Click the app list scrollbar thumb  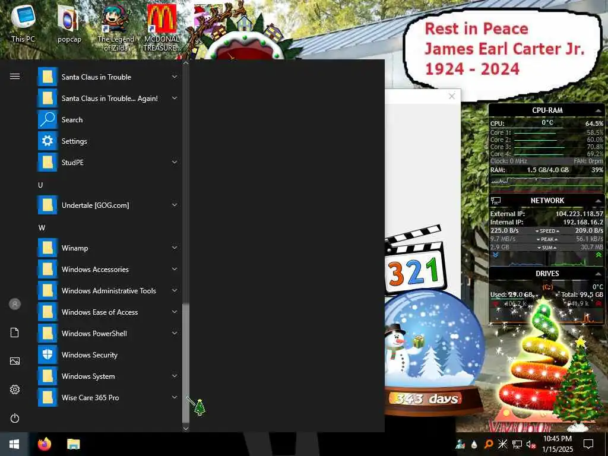tap(186, 363)
